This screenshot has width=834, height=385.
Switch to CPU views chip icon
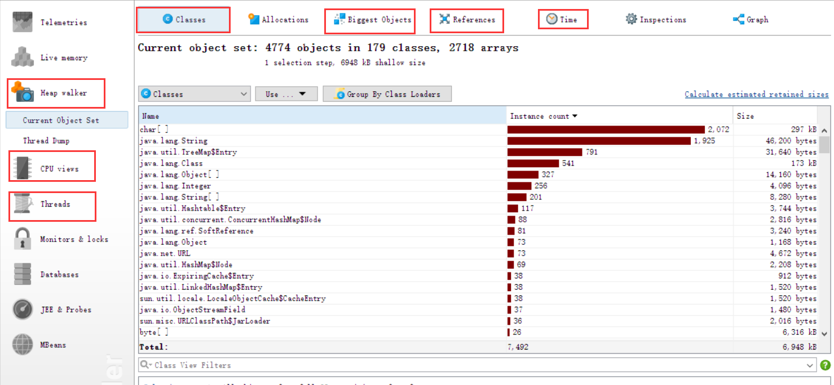click(23, 168)
